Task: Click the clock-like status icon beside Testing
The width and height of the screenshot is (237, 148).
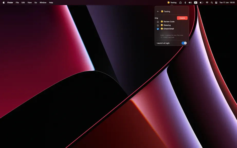Action: [x=180, y=3]
